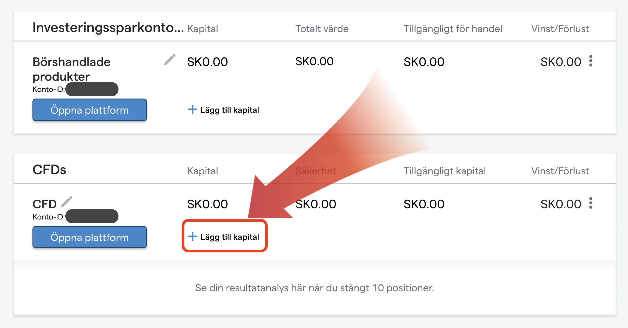The width and height of the screenshot is (628, 328).
Task: Click the Tillgängligt kapital column header
Action: coord(444,171)
